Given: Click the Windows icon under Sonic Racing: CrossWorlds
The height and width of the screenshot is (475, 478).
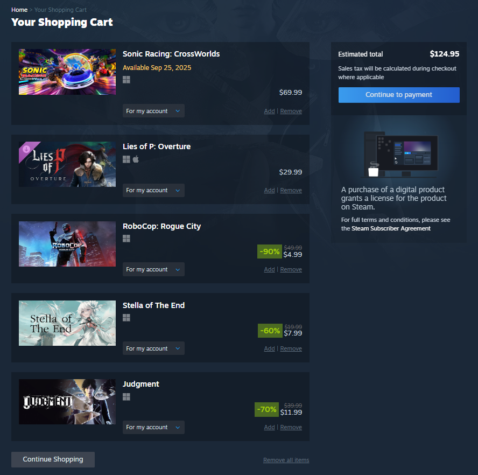Looking at the screenshot, I should (x=126, y=80).
